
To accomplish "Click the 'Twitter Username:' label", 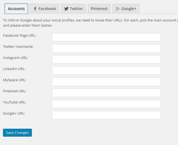I will pyautogui.click(x=18, y=46).
